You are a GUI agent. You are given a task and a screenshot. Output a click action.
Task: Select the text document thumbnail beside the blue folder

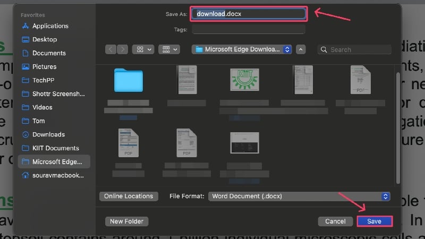pyautogui.click(x=187, y=80)
